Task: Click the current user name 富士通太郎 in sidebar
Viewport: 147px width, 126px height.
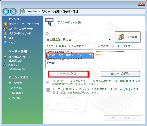Action: [15, 61]
